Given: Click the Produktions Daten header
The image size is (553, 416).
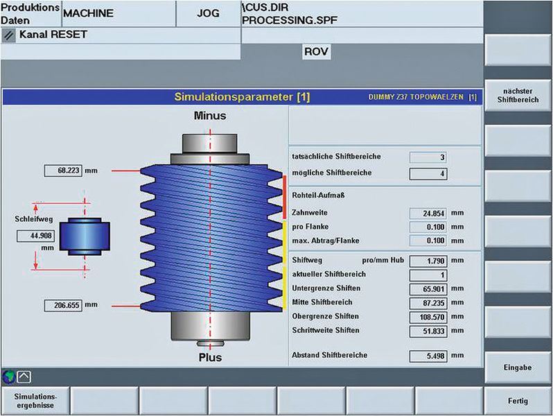Looking at the screenshot, I should [30, 13].
